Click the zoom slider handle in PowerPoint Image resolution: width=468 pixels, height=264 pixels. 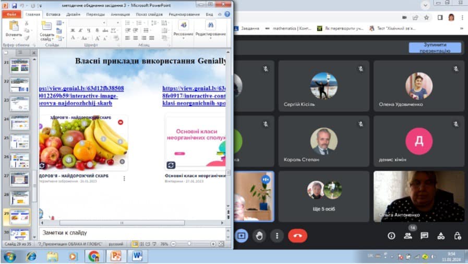189,244
